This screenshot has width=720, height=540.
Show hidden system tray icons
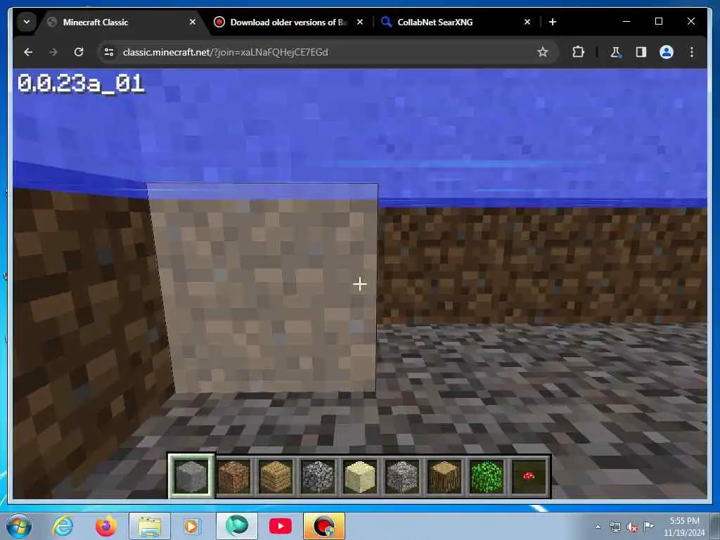click(x=598, y=527)
